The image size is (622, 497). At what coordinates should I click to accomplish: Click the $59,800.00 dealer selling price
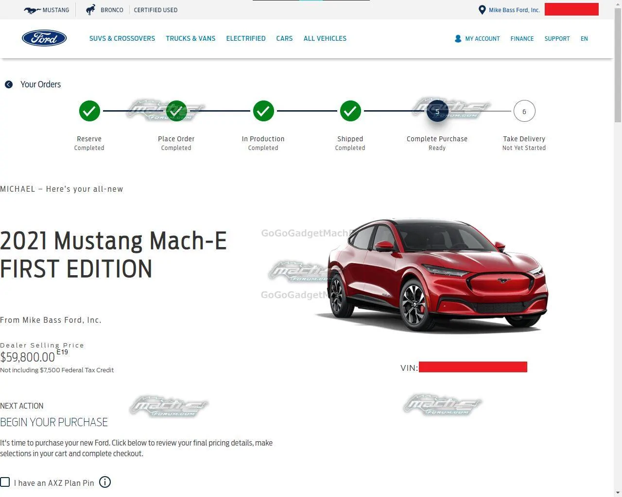coord(27,357)
